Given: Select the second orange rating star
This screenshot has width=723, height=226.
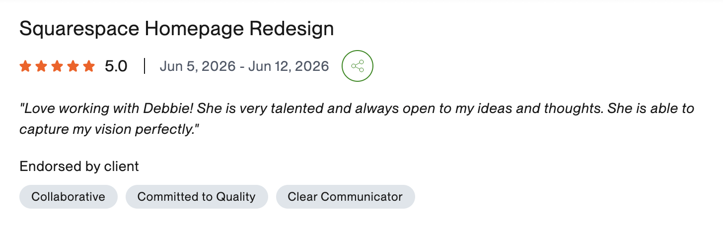Looking at the screenshot, I should (x=41, y=66).
